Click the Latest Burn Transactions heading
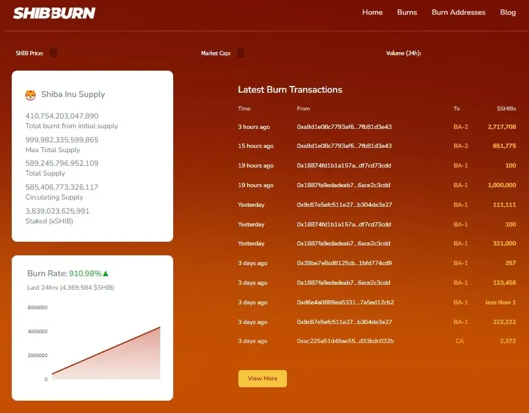The width and height of the screenshot is (529, 413). click(290, 89)
